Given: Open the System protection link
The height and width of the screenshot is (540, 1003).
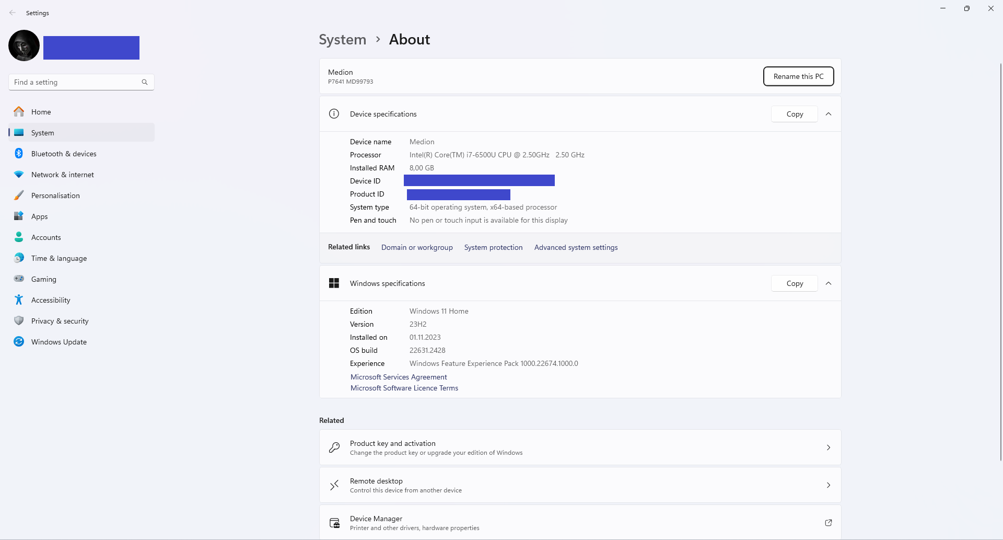Looking at the screenshot, I should click(493, 247).
